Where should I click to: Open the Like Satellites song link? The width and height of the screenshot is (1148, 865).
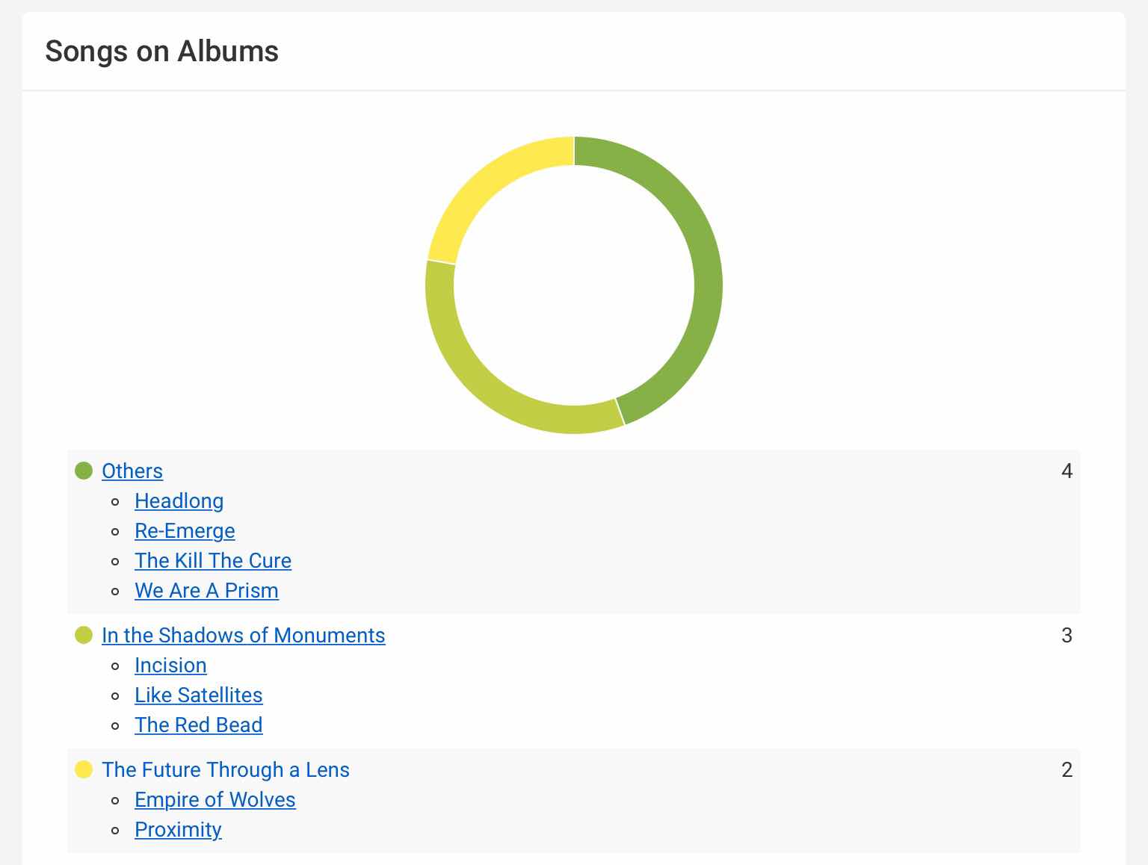click(199, 695)
